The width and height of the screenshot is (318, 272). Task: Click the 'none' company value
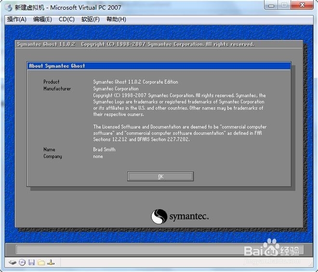pyautogui.click(x=98, y=157)
